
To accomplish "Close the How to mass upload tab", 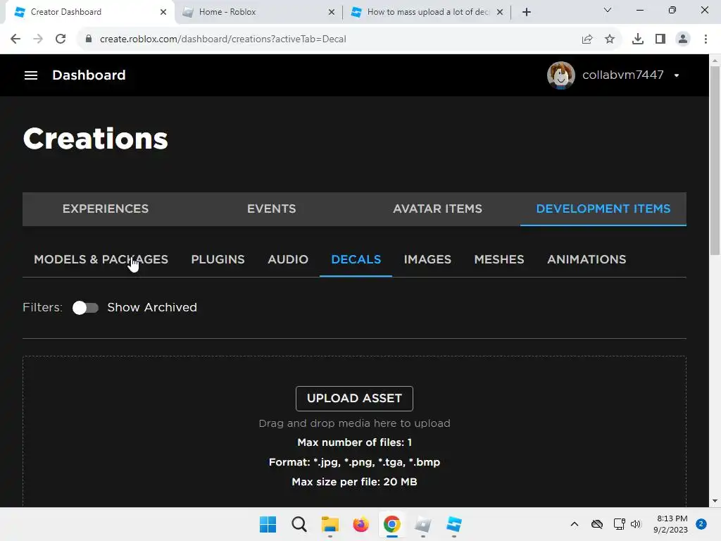I will pyautogui.click(x=500, y=12).
